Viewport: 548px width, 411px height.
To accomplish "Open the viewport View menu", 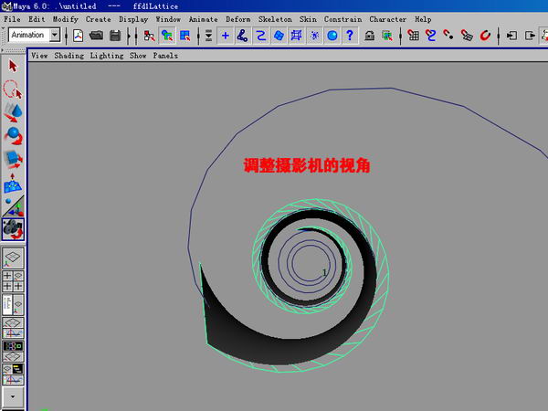I will (x=39, y=56).
